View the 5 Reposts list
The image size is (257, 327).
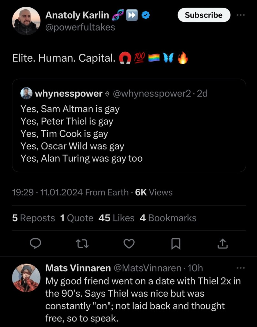click(33, 218)
